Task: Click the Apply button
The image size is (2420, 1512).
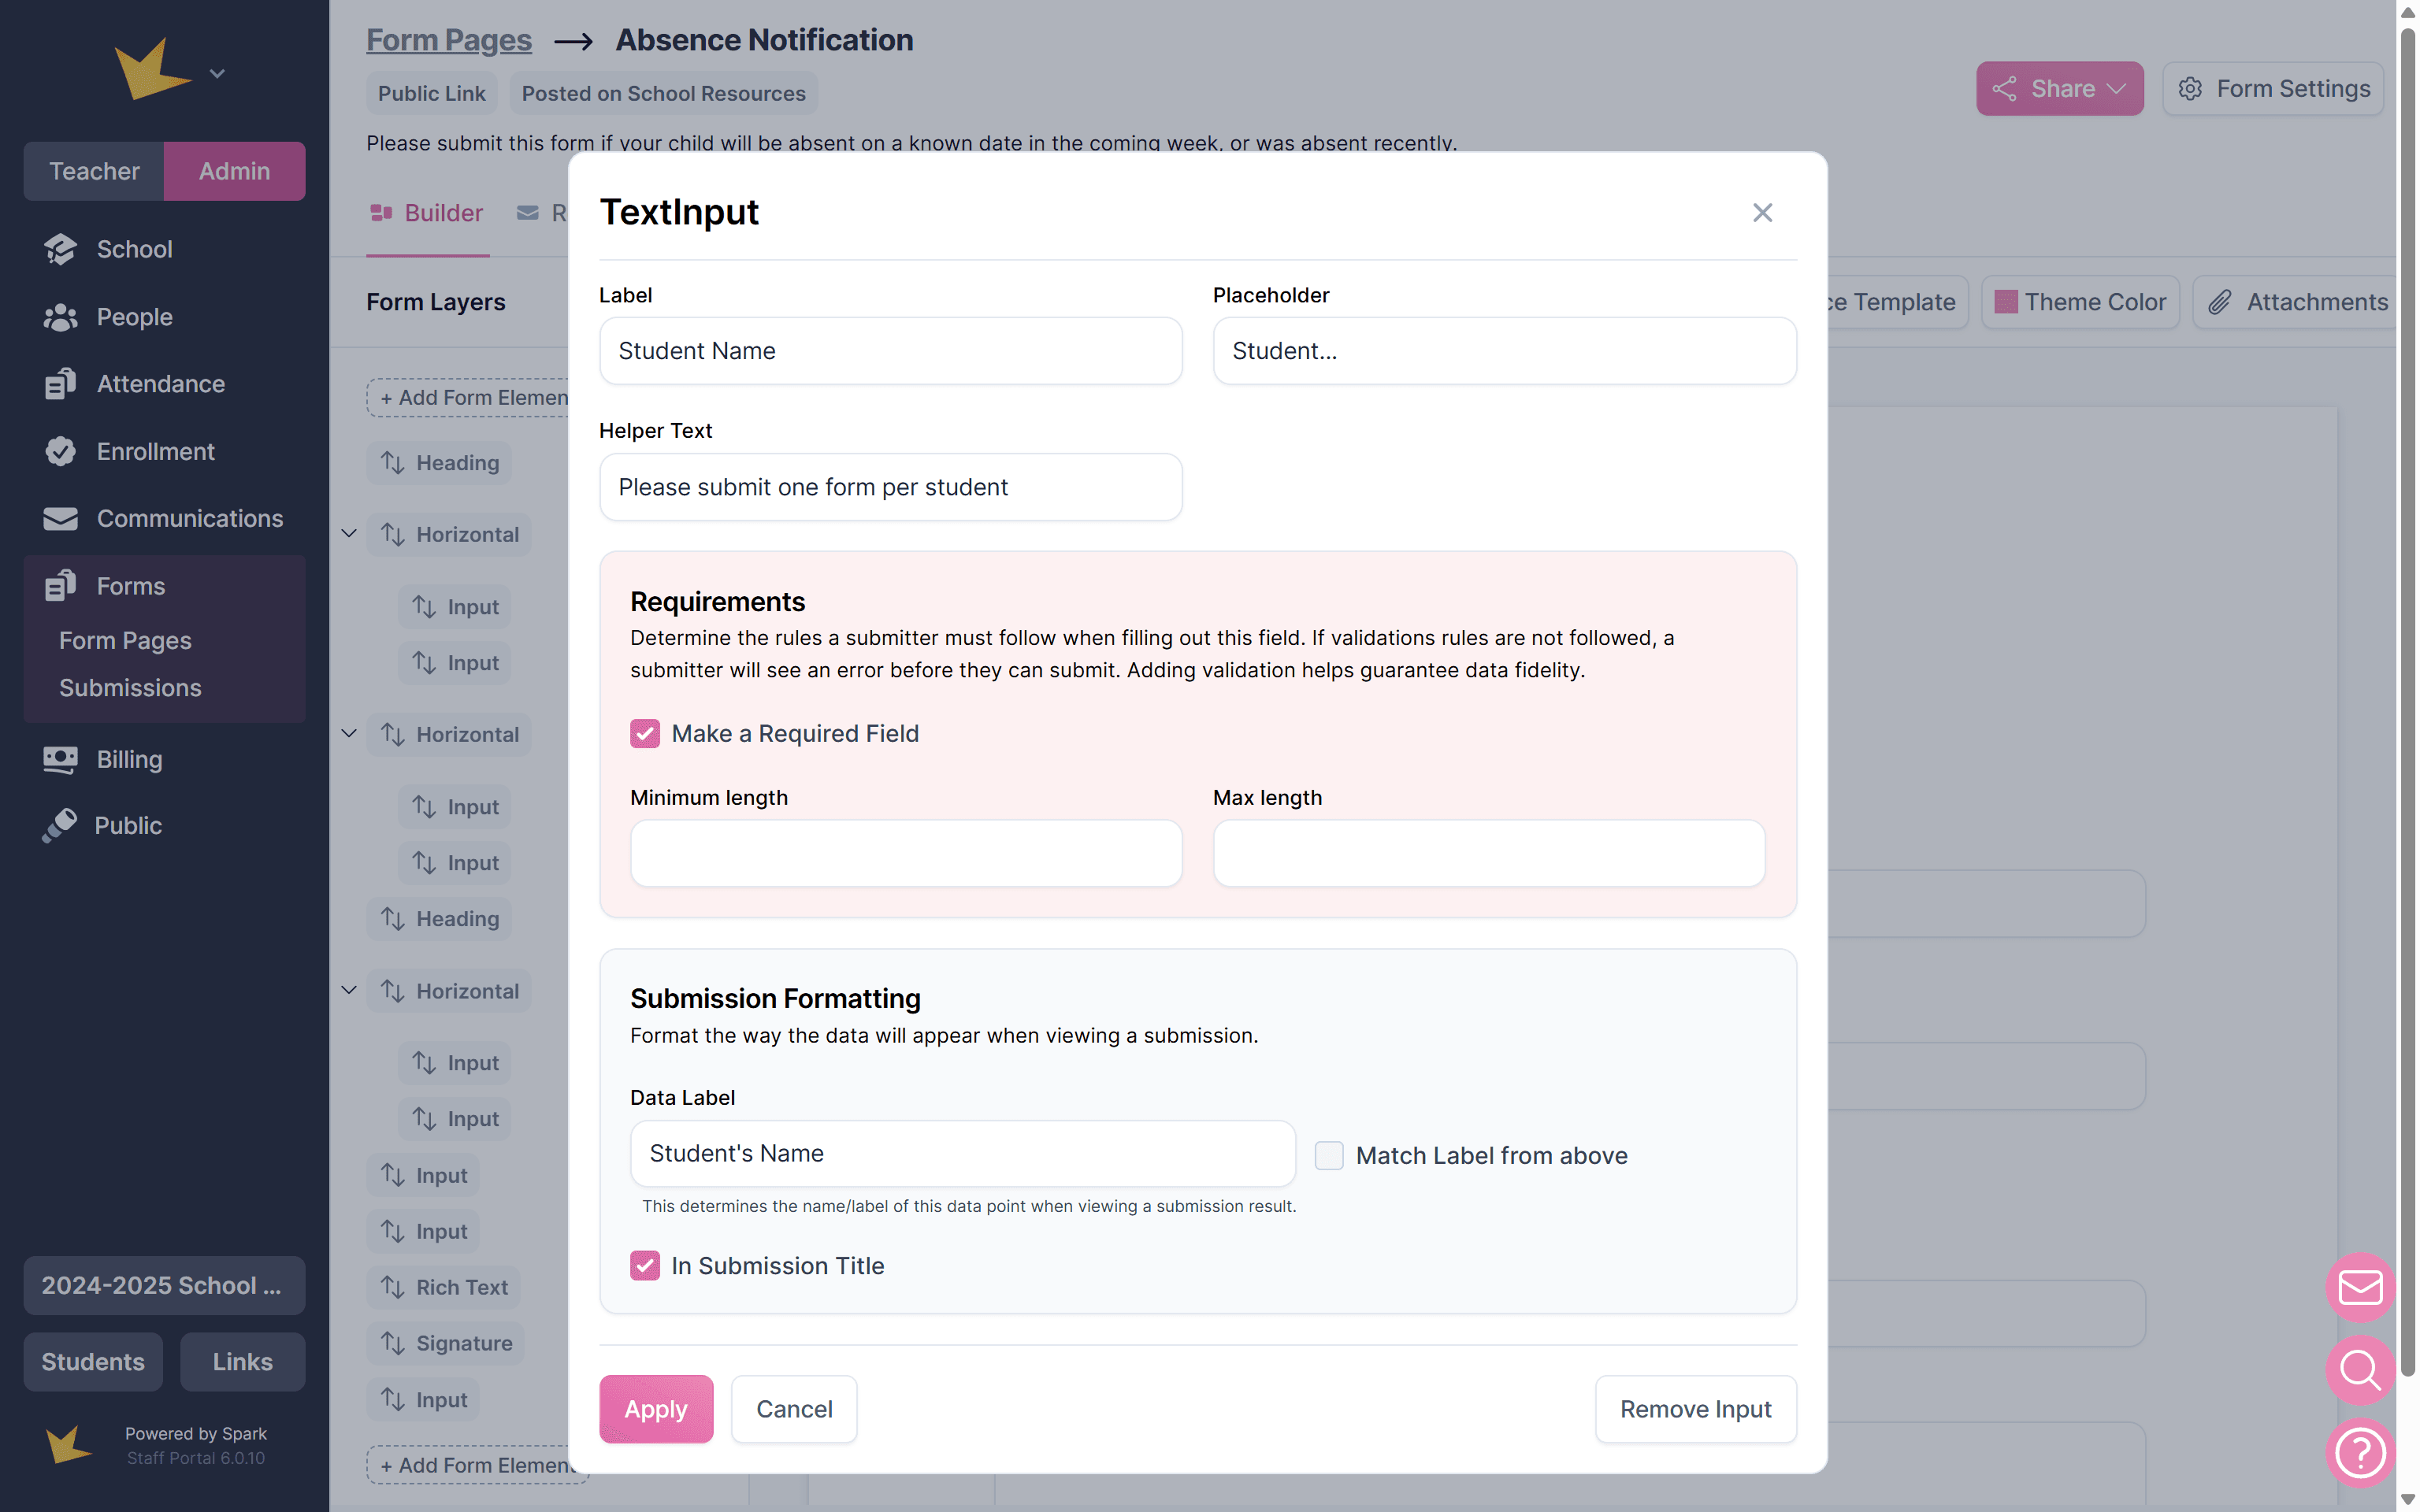Action: point(656,1409)
